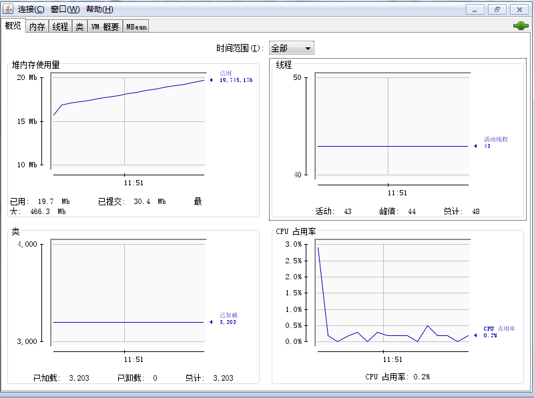This screenshot has height=398, width=534.
Task: Switch to the 线程 tab
Action: pyautogui.click(x=60, y=27)
